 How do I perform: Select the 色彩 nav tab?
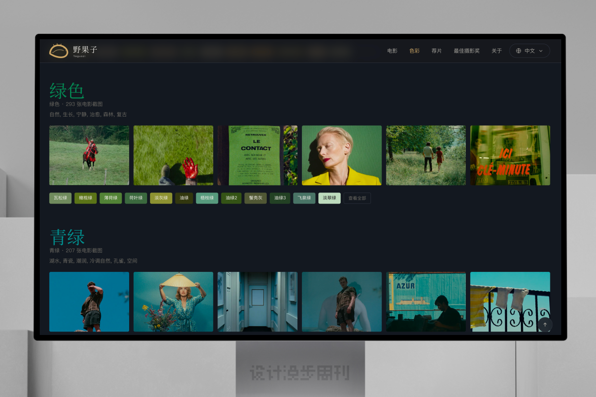414,51
